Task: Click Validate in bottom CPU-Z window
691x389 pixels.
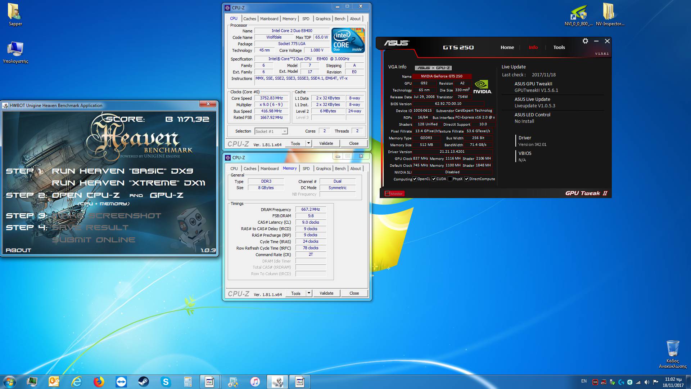Action: tap(326, 293)
